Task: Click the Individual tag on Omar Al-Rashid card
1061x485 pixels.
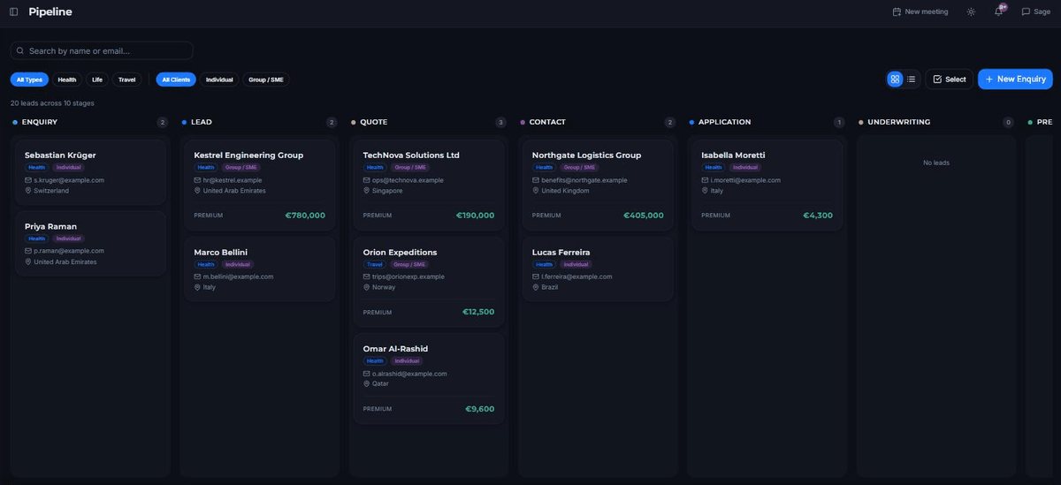Action: (x=407, y=360)
